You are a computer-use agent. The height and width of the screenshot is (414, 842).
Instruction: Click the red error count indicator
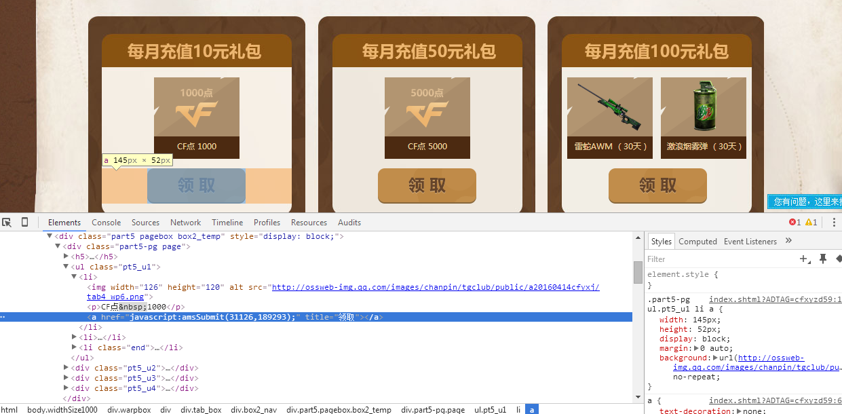coord(795,223)
